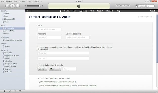Check Notizie, offerte speciali Apple checkbox

point(40,86)
